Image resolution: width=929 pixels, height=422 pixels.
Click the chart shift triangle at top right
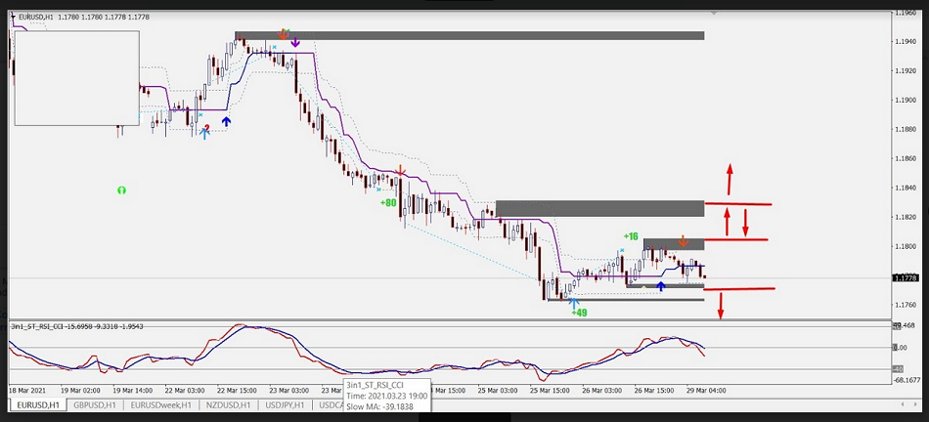pos(715,14)
